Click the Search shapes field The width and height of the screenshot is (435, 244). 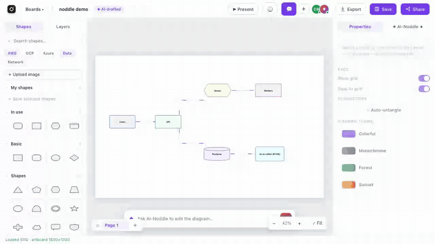[44, 41]
